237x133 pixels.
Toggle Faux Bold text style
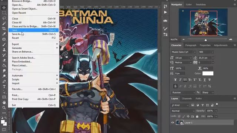point(175,80)
